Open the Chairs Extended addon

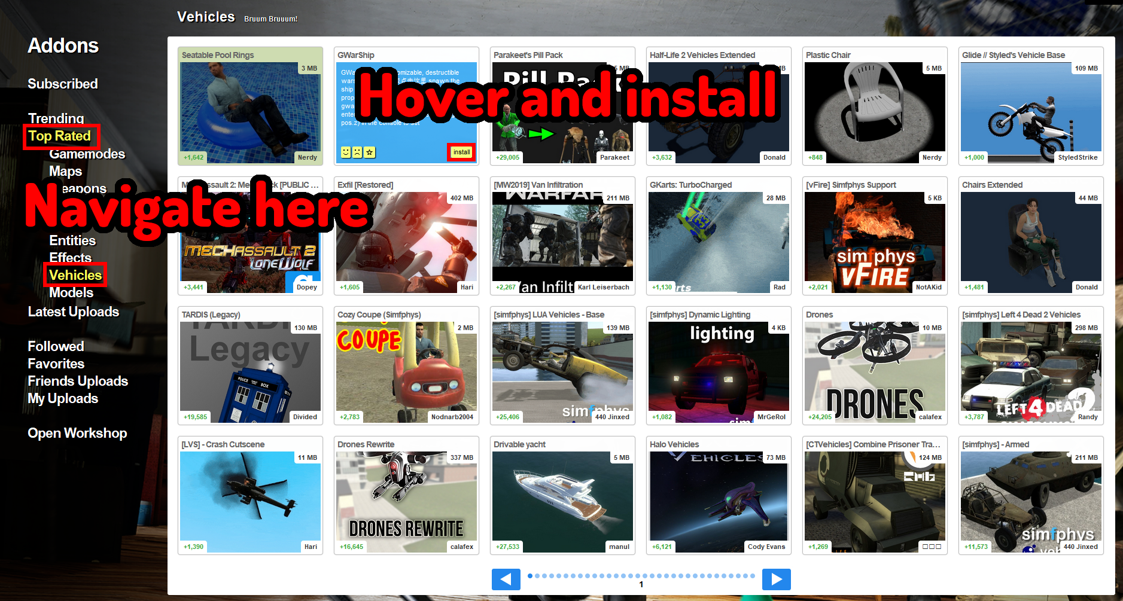click(1031, 236)
